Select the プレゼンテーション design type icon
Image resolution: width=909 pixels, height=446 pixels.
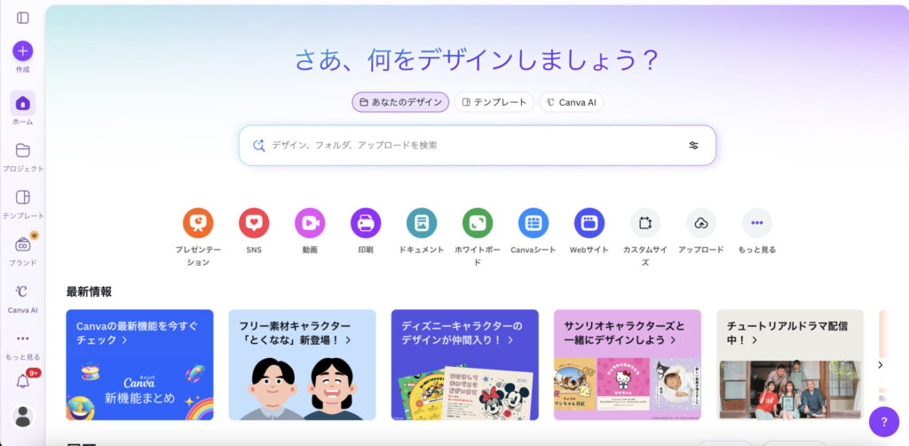click(198, 223)
